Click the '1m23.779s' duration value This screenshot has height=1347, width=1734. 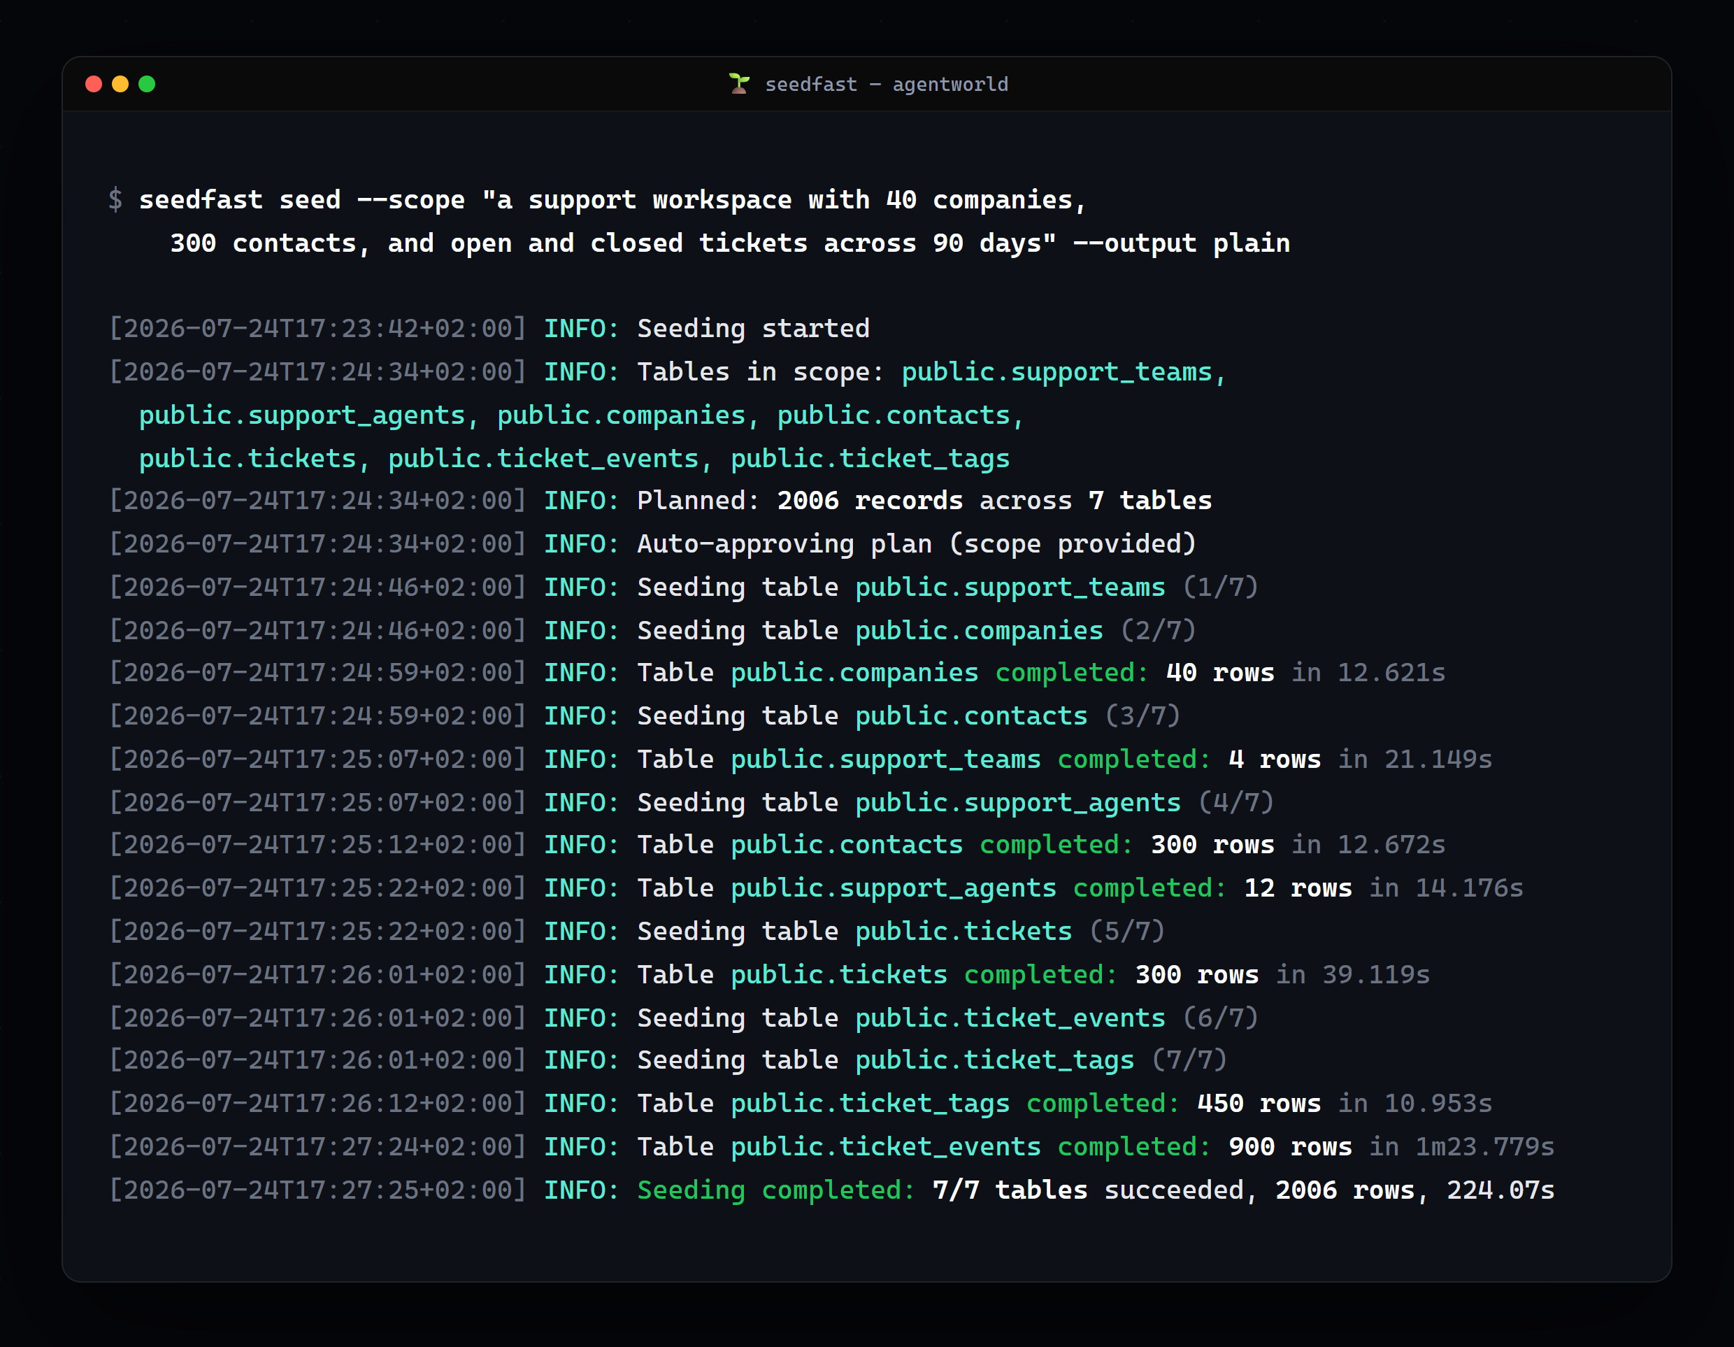(x=1484, y=1147)
